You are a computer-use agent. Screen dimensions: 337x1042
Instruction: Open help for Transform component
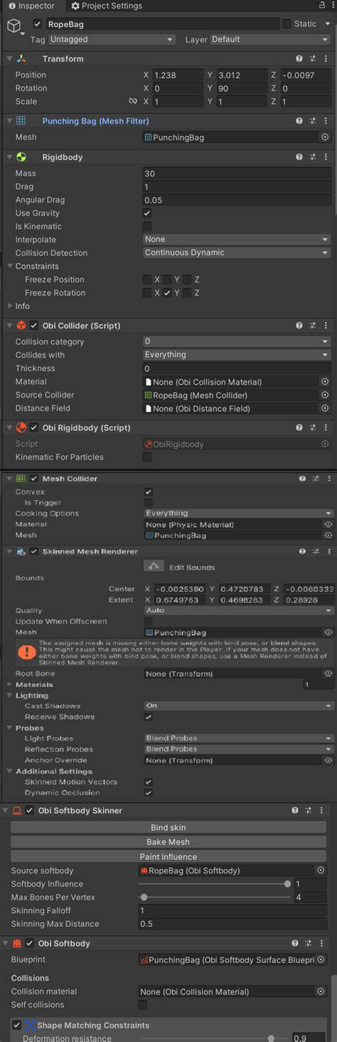click(x=299, y=59)
